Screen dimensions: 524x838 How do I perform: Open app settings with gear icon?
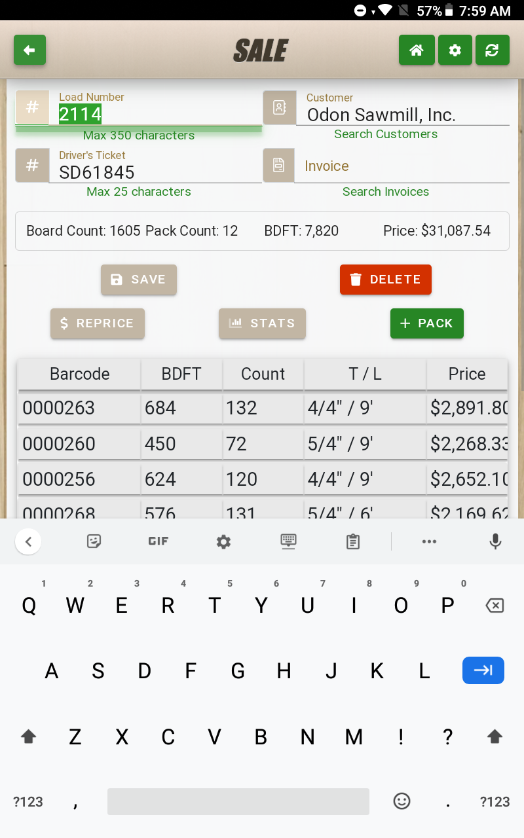click(455, 50)
